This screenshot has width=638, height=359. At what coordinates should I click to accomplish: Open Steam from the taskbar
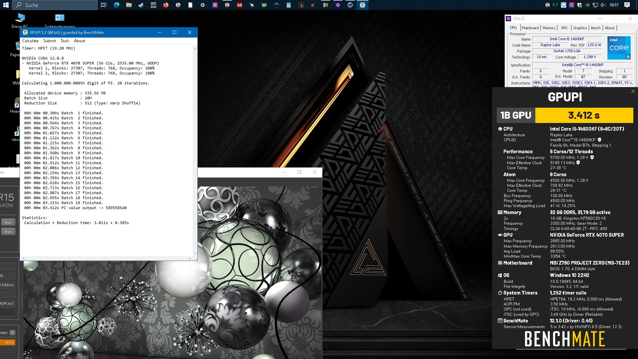pos(141,5)
